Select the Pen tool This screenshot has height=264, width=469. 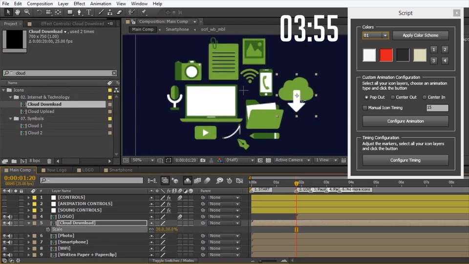click(x=79, y=12)
